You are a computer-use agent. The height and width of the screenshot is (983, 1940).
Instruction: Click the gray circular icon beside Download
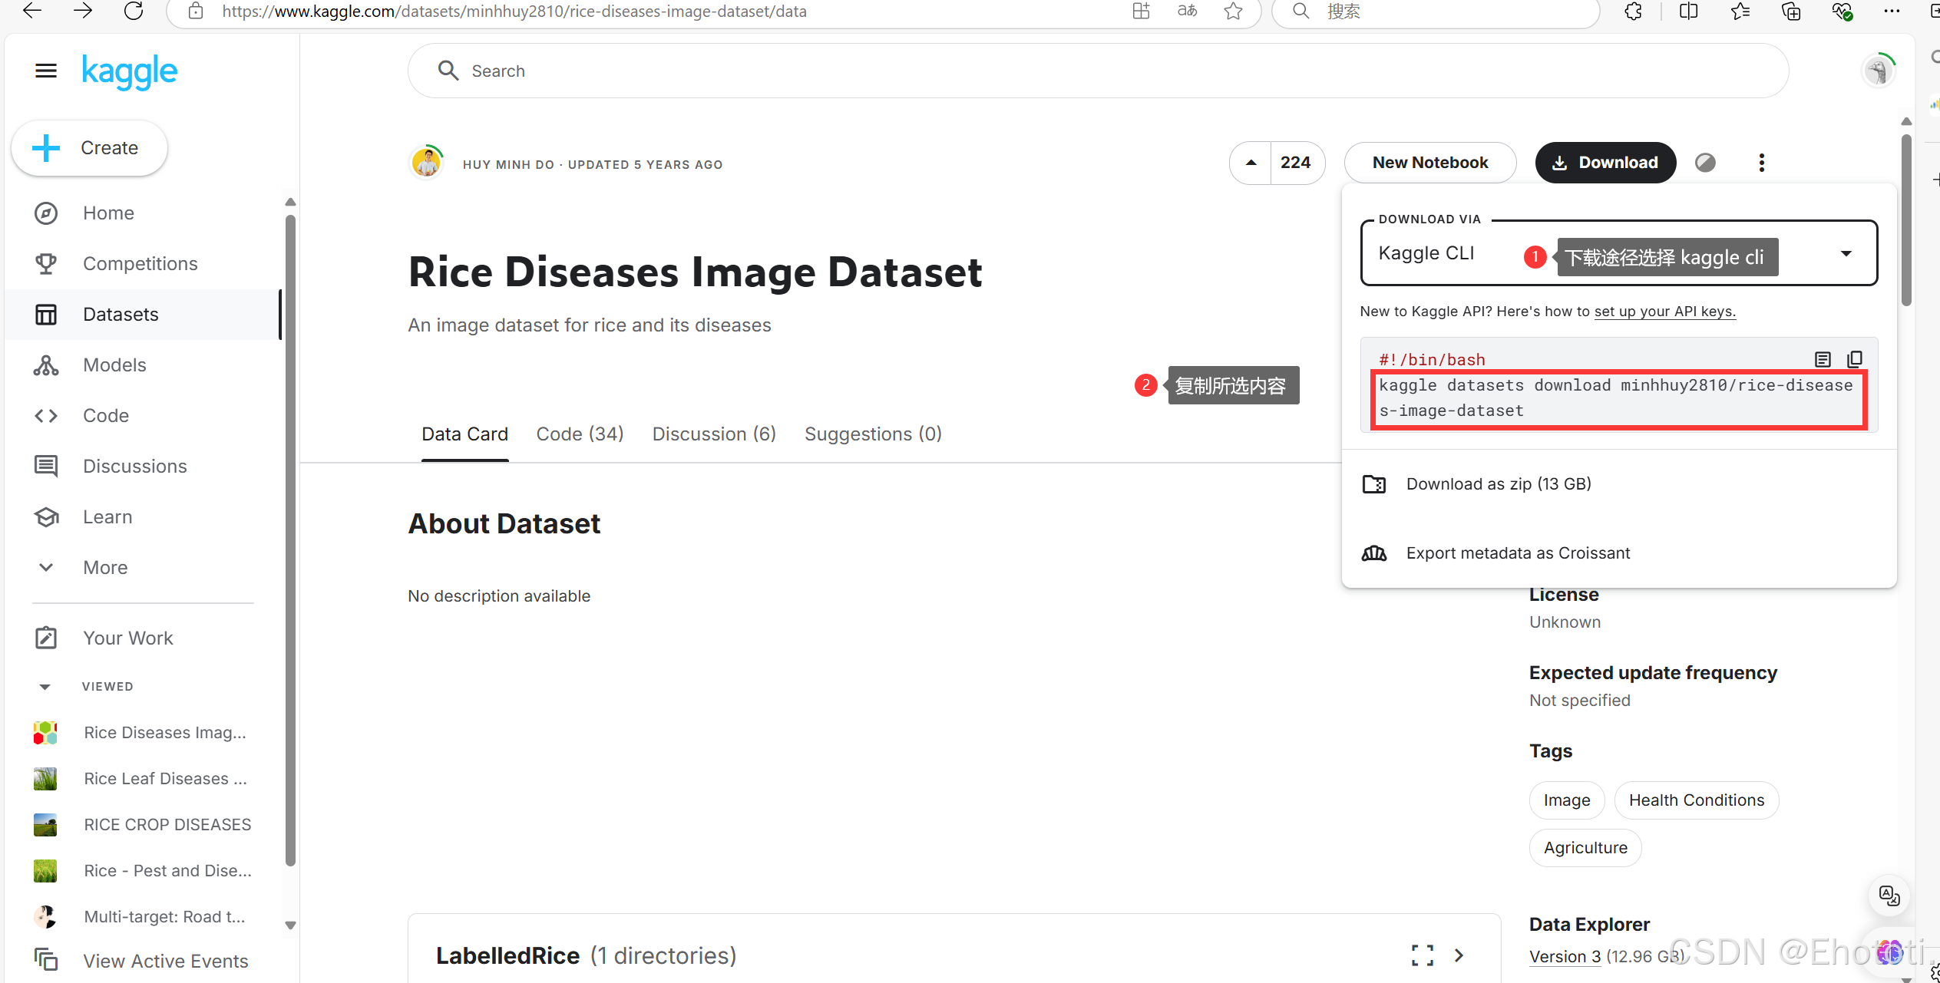tap(1706, 163)
